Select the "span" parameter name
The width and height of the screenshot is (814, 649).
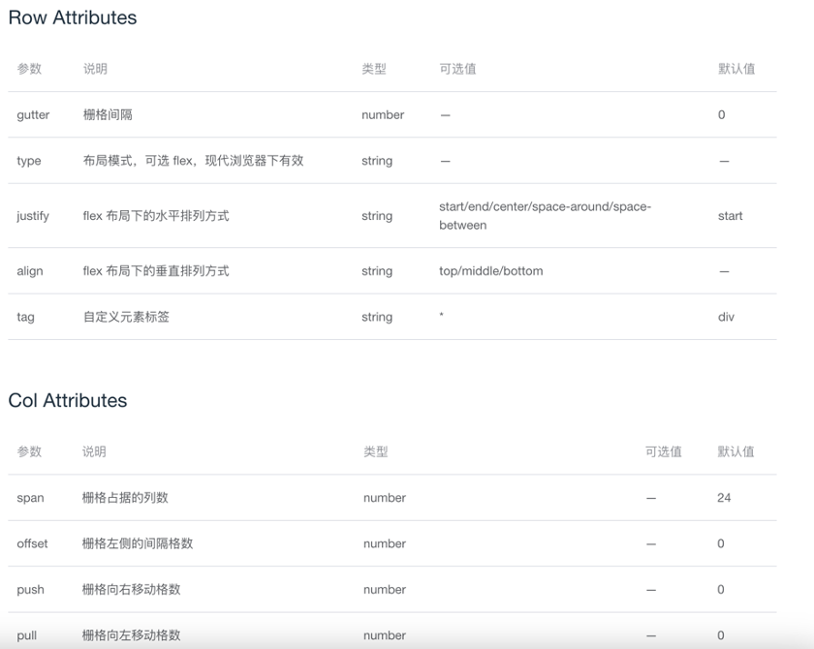30,498
